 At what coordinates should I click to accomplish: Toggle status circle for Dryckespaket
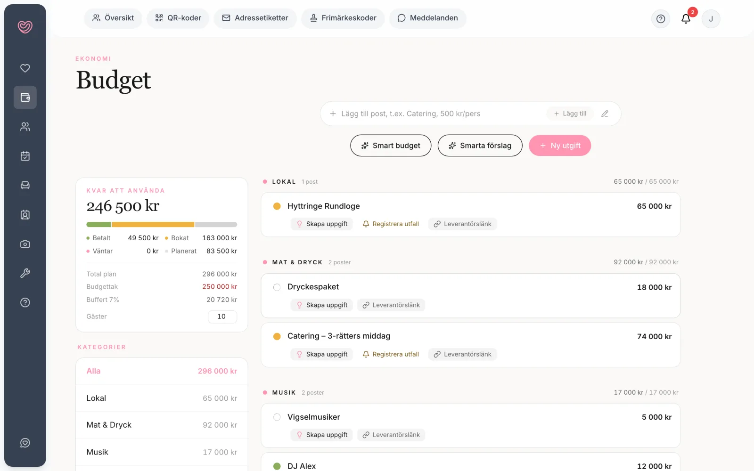(277, 287)
